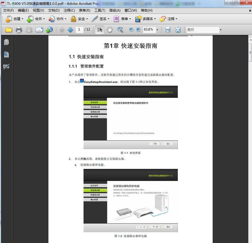Open the 注释(C) menu
Screen dimensions: 252x243
click(69, 10)
